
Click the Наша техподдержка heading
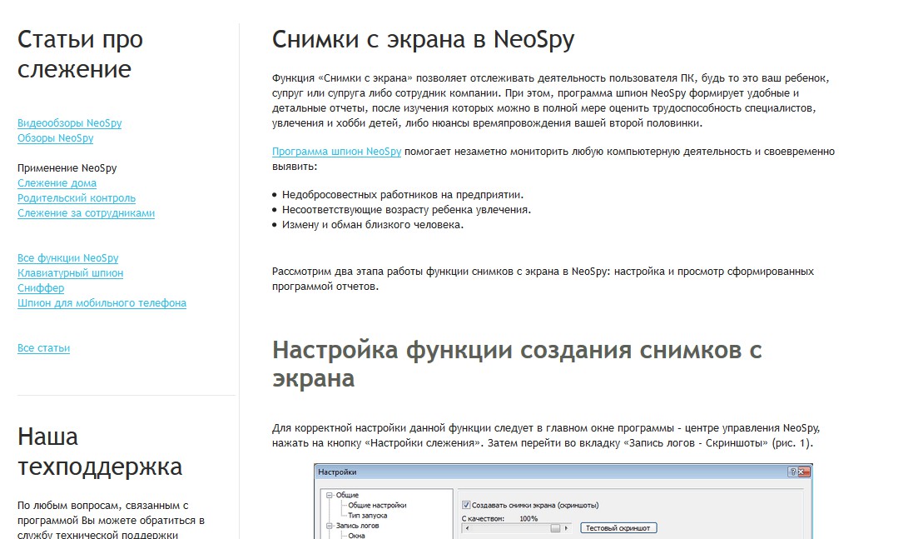(x=100, y=452)
